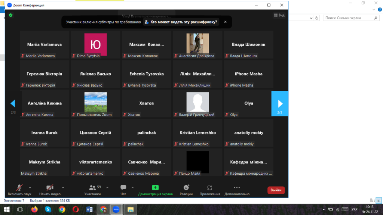Launch Firefox from taskbar
The image size is (383, 215).
point(34,209)
